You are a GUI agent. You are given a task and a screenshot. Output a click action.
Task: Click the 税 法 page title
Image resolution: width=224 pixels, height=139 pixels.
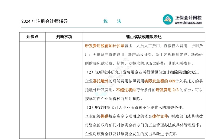(x=112, y=21)
